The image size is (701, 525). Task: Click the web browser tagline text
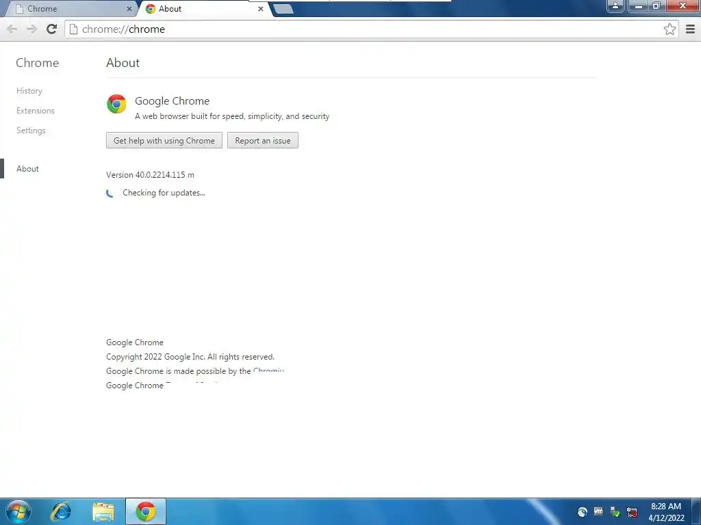tap(232, 116)
